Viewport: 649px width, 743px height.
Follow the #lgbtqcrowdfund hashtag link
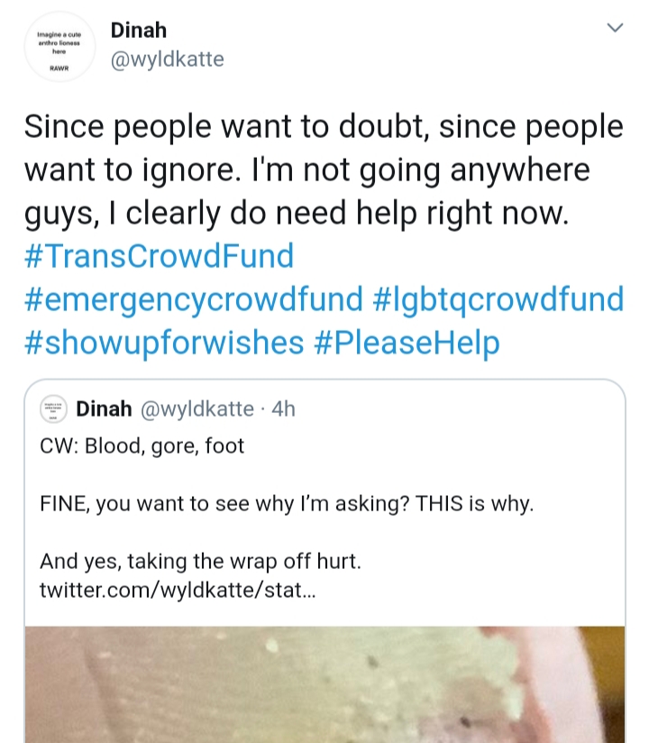click(498, 299)
